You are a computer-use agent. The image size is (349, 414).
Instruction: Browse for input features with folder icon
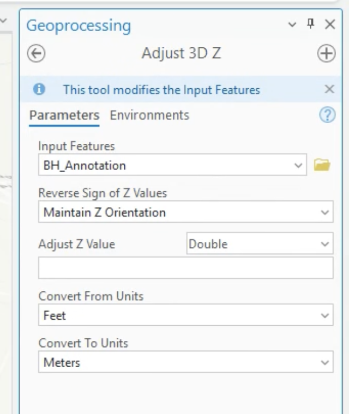pos(322,165)
